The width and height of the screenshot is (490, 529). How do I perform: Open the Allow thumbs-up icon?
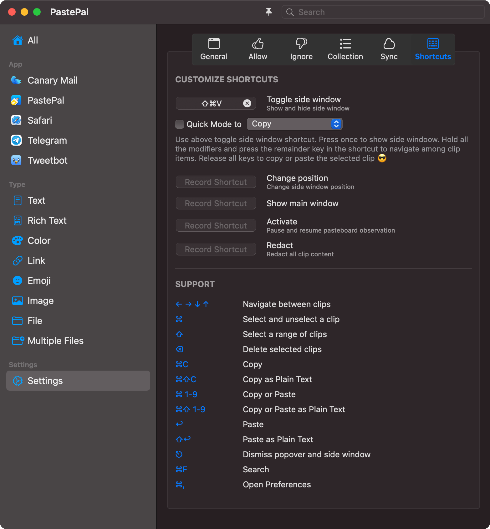tap(258, 44)
